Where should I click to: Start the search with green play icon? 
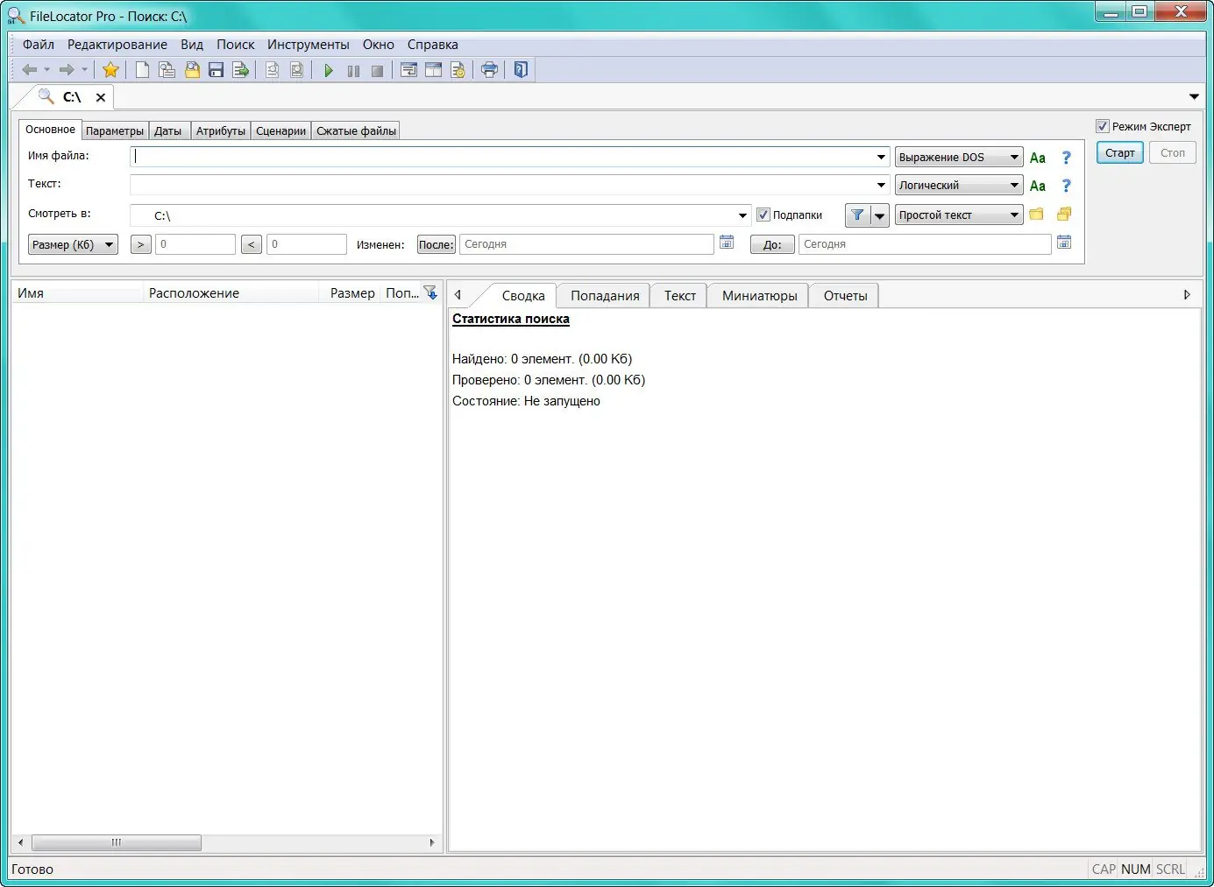(x=329, y=70)
